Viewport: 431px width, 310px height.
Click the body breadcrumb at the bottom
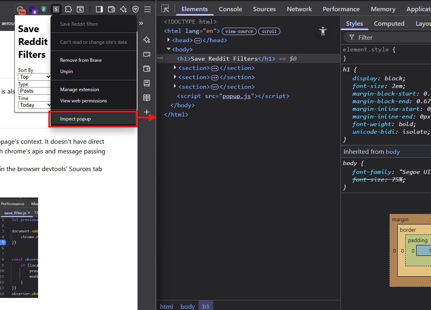pyautogui.click(x=188, y=306)
